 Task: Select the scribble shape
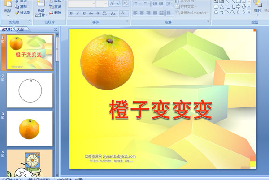tap(221, 12)
